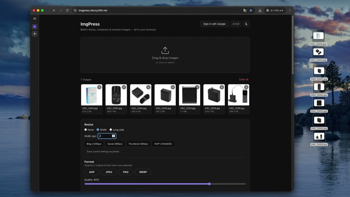
Task: Click the Width stepper arrows
Action: (113, 136)
